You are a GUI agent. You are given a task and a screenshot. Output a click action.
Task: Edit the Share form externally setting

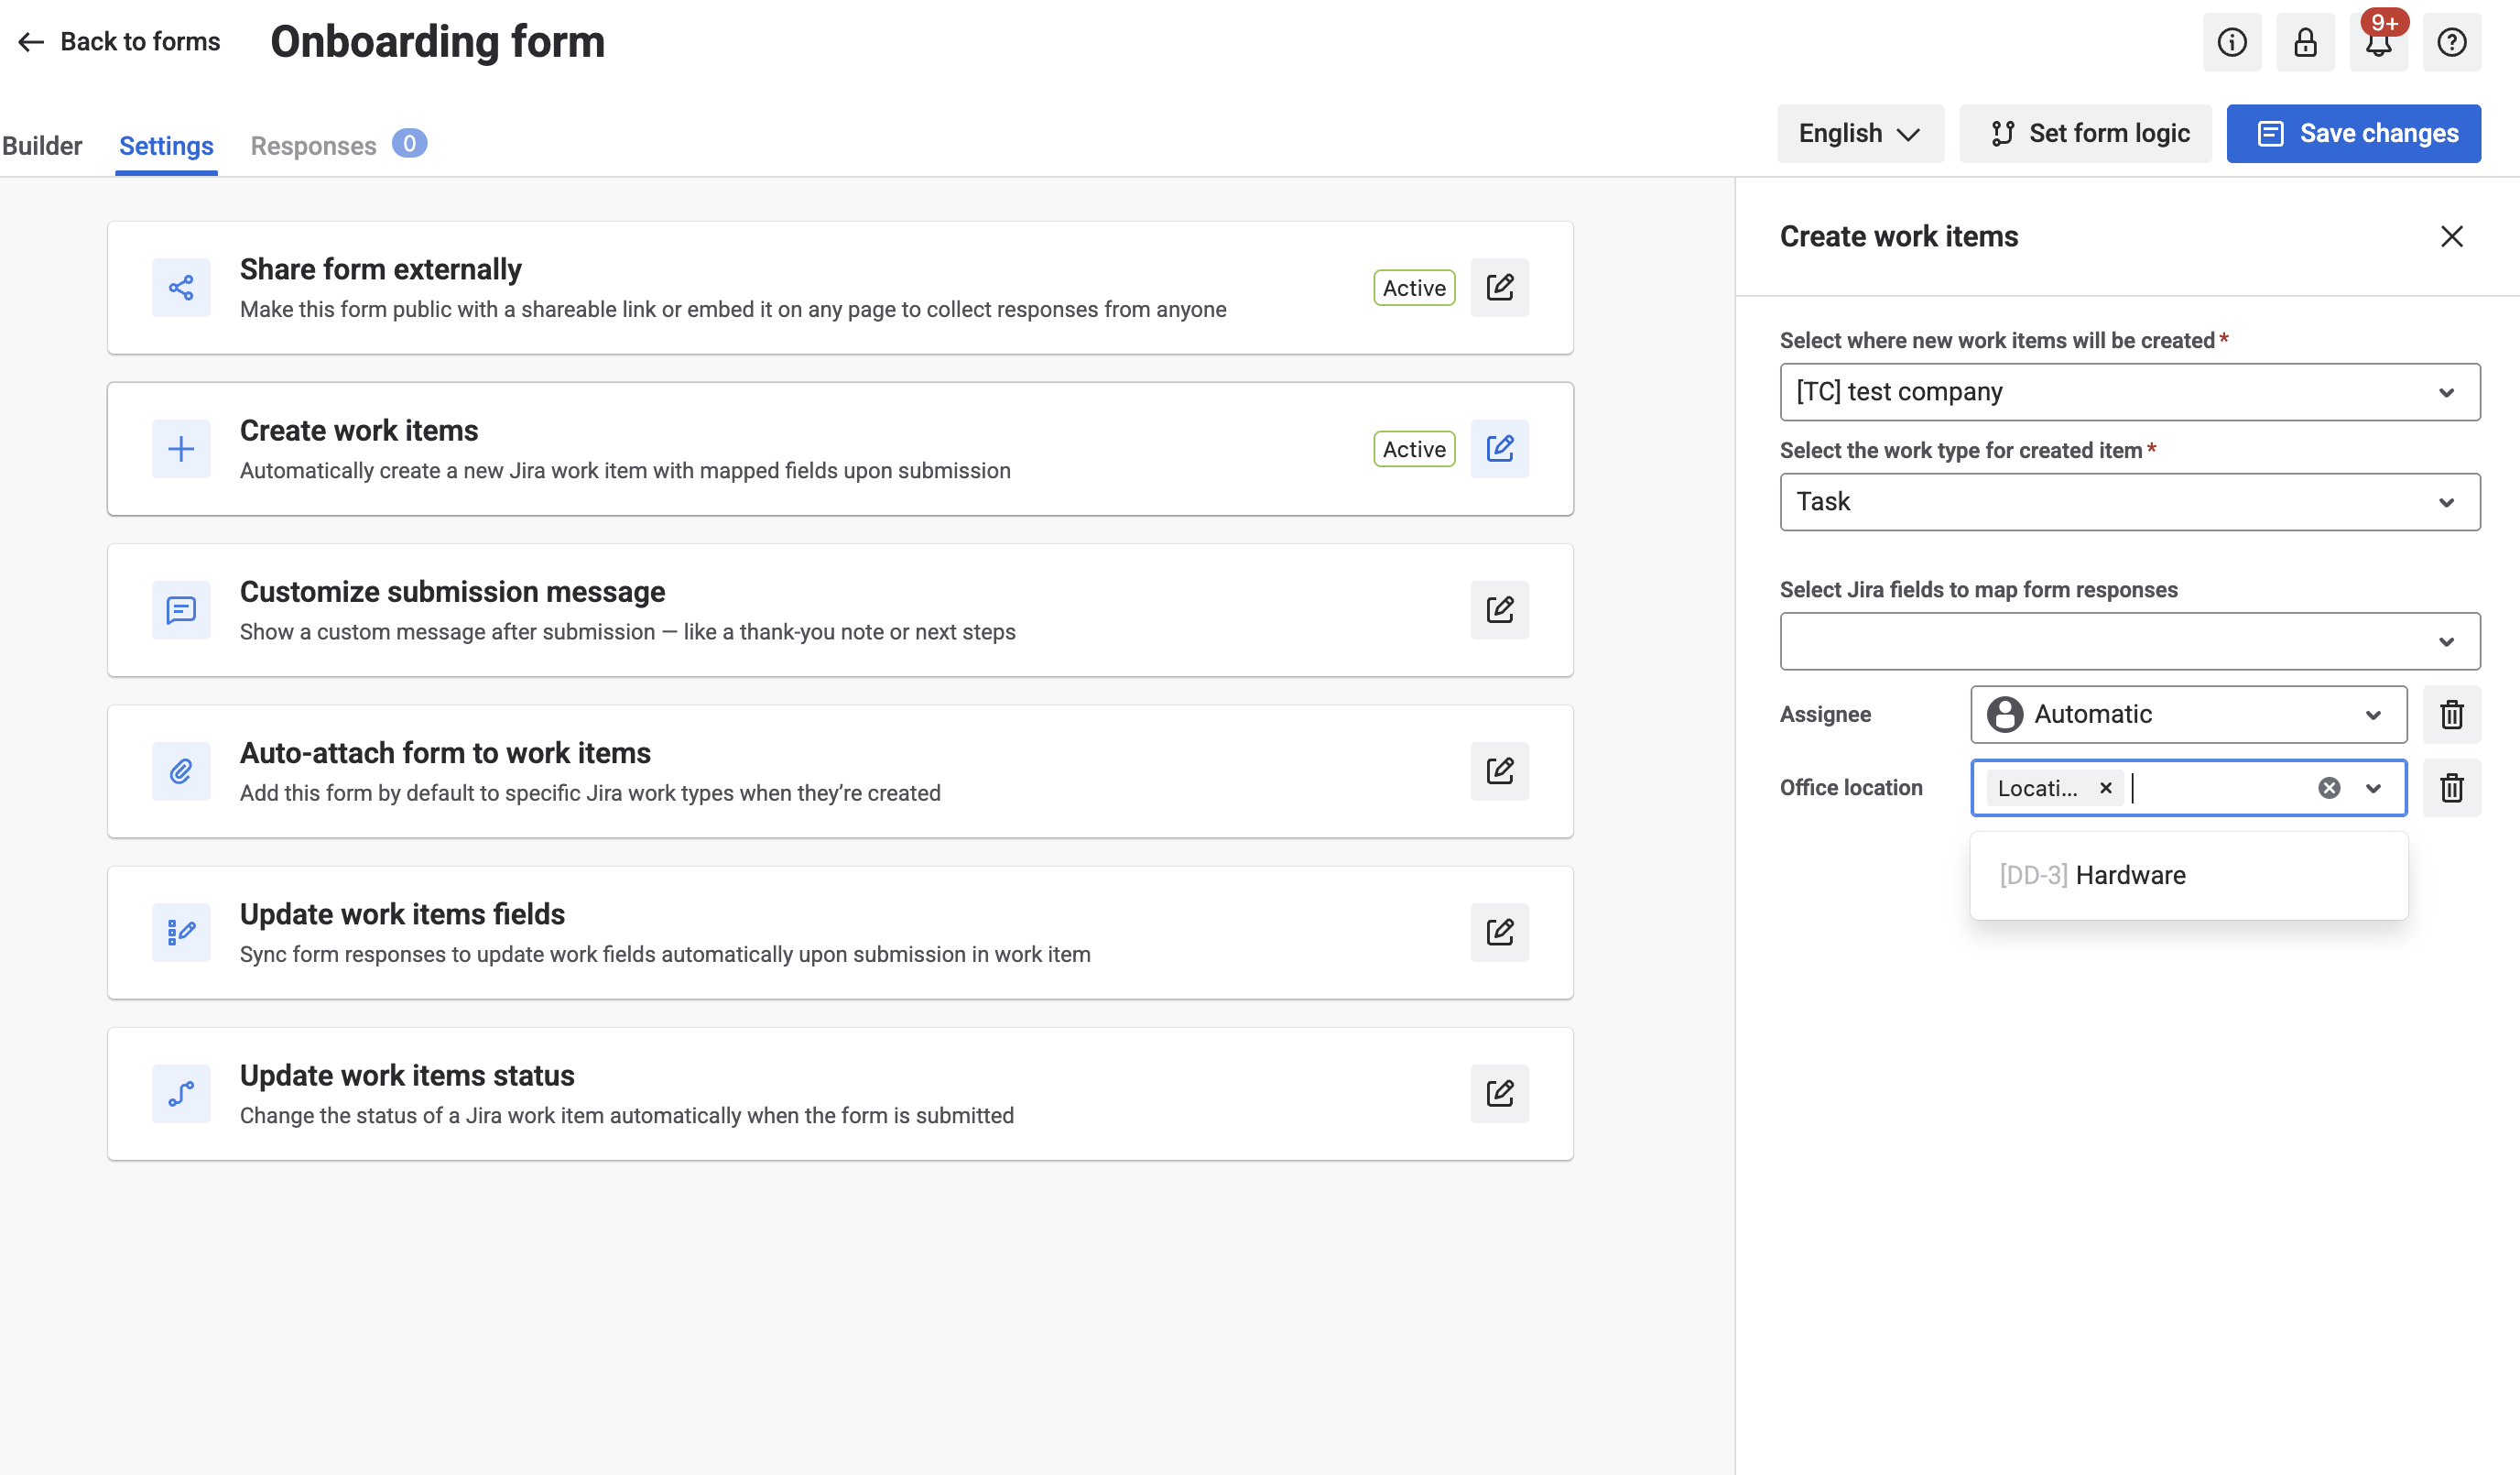pyautogui.click(x=1499, y=287)
